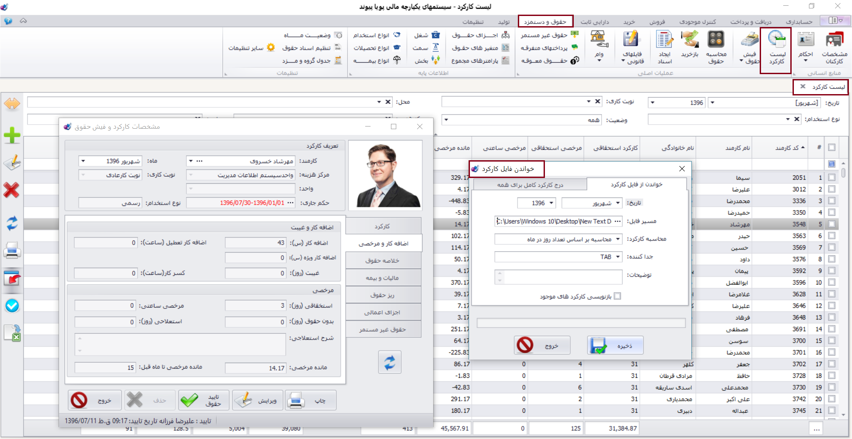Open مشخصات کارکنان ribbon icon
The width and height of the screenshot is (852, 439).
pyautogui.click(x=834, y=48)
